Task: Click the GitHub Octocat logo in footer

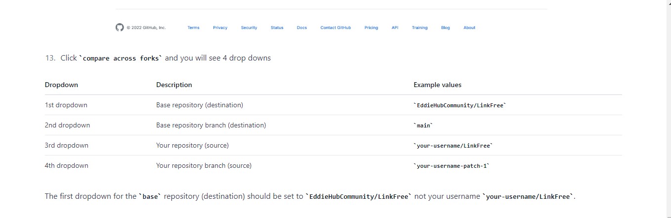Action: 120,28
